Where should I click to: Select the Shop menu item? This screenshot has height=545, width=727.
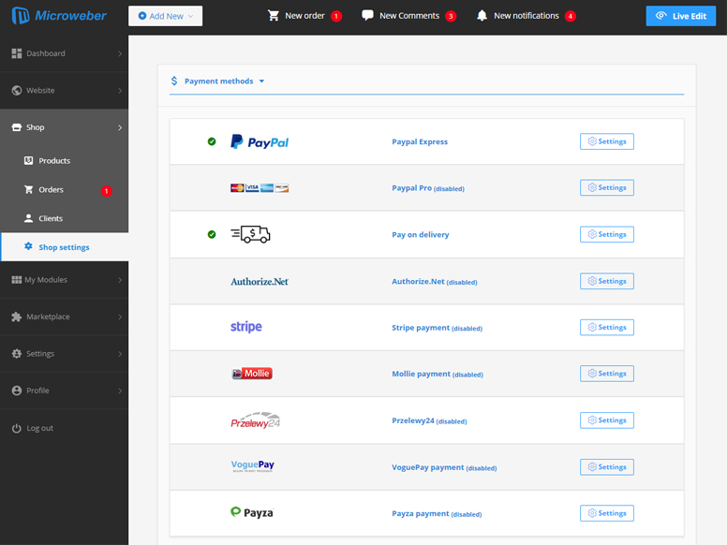point(64,127)
